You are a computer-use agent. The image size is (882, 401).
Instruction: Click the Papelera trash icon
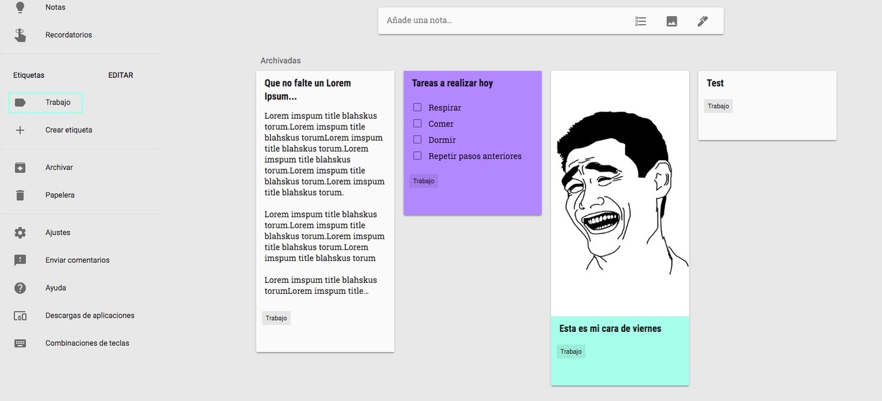pyautogui.click(x=20, y=195)
